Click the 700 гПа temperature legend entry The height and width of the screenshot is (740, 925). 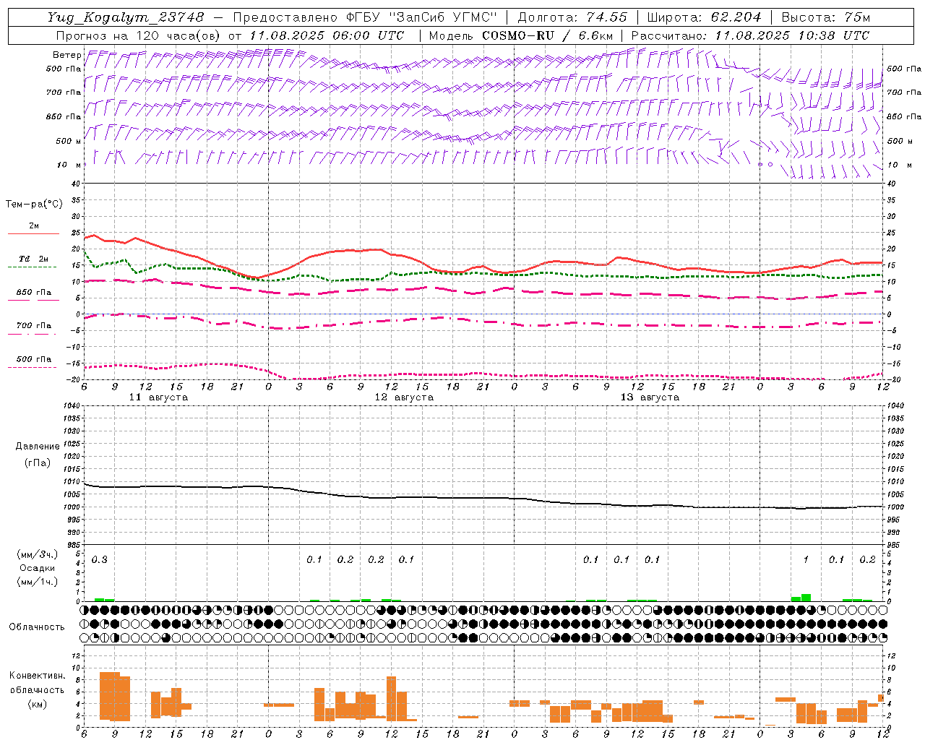pyautogui.click(x=33, y=326)
